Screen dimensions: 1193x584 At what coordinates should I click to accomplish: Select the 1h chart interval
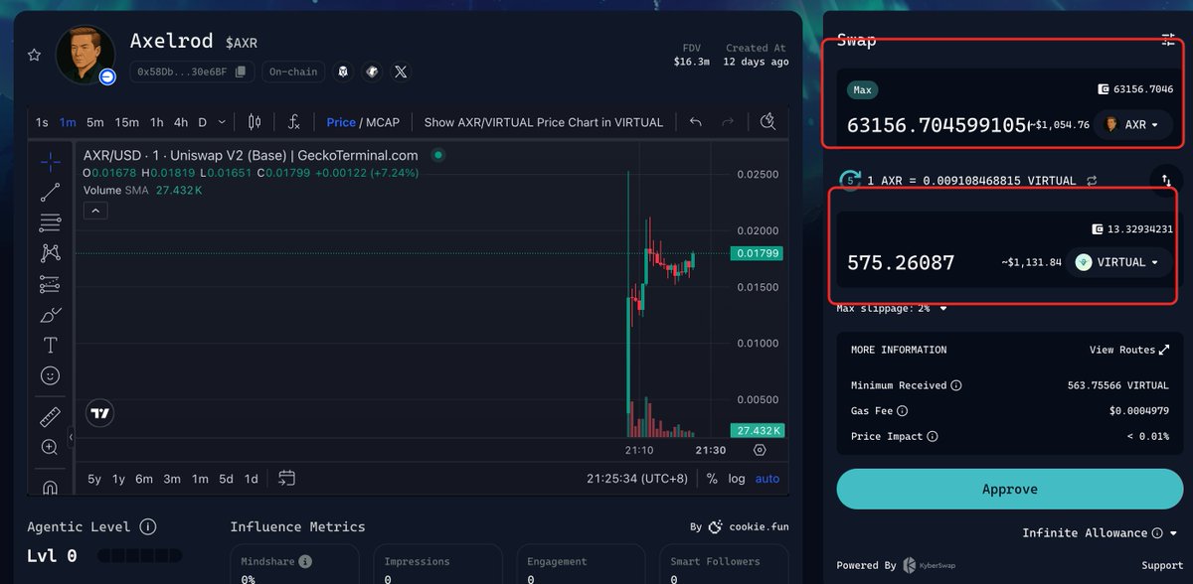point(157,122)
